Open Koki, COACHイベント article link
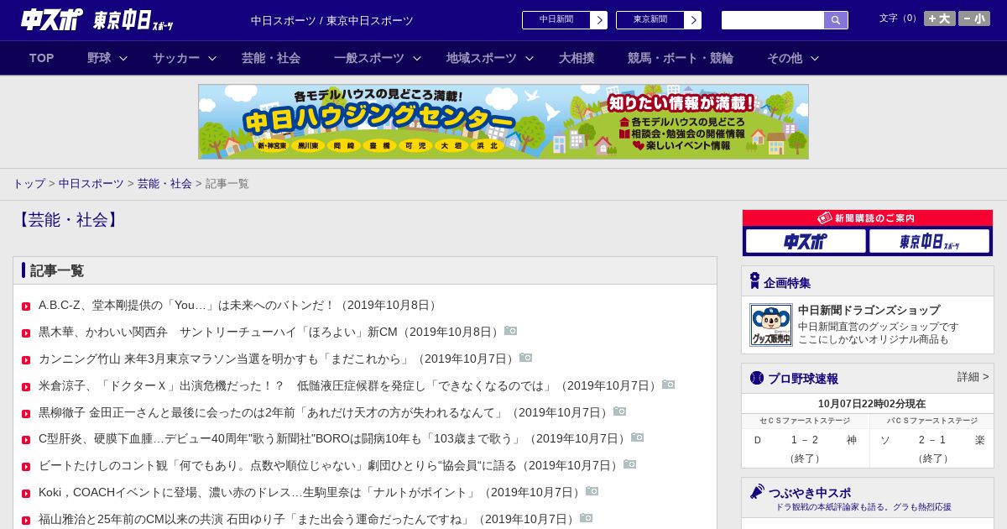1007x529 pixels. (311, 492)
